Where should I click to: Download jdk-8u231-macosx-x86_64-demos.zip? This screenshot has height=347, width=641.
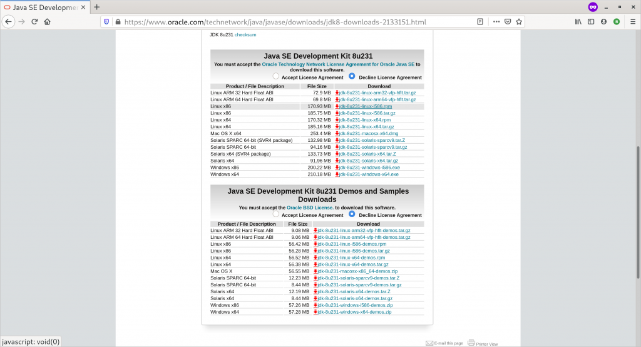[357, 271]
